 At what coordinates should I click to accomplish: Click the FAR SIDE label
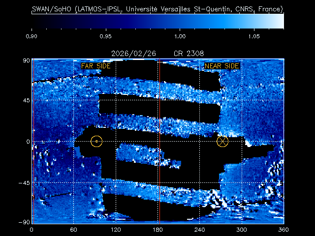95,66
